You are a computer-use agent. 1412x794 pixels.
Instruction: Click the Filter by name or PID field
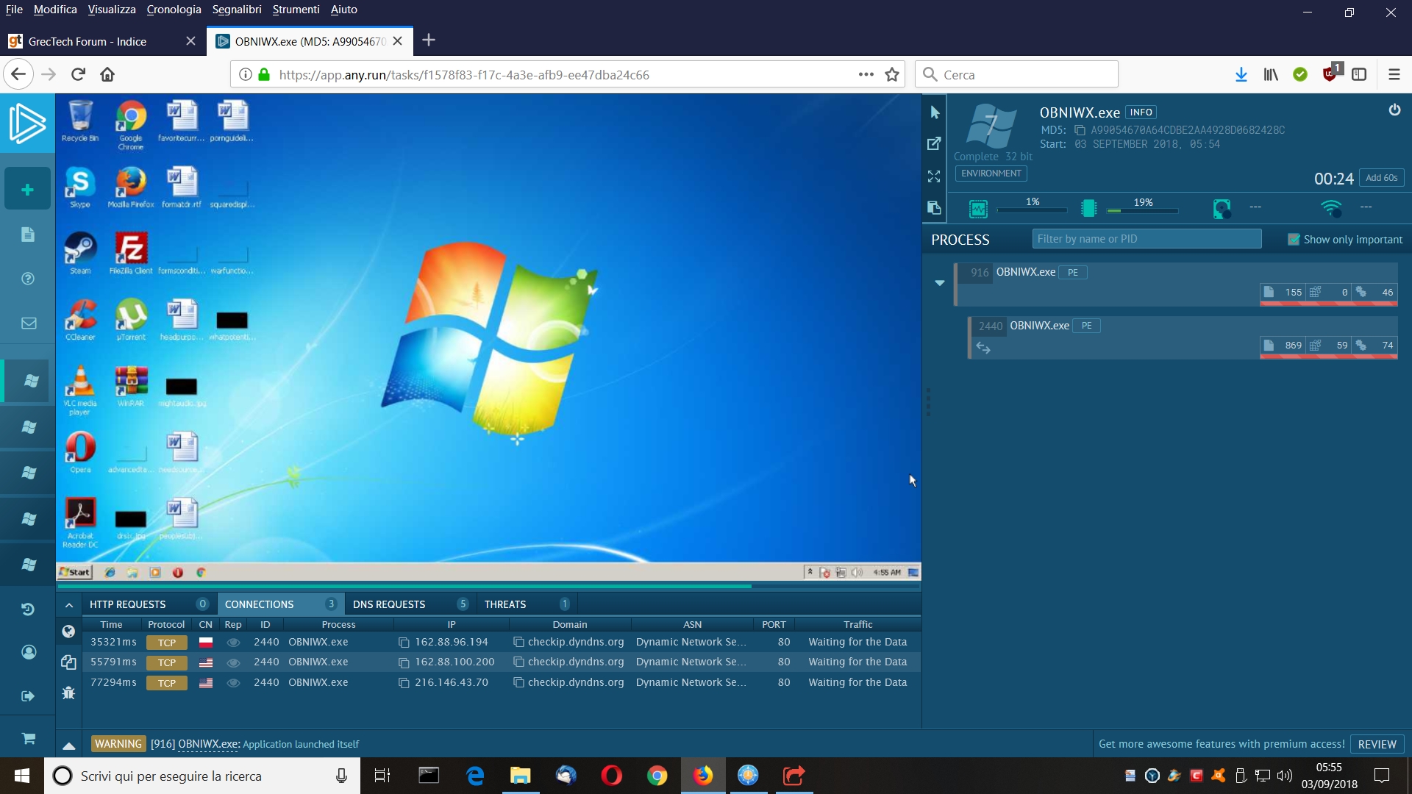click(x=1147, y=239)
